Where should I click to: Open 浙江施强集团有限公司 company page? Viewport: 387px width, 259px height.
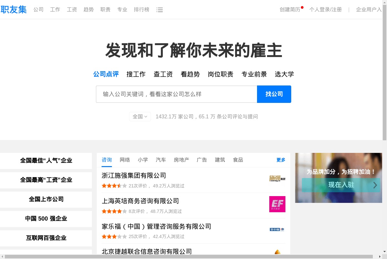pos(134,176)
